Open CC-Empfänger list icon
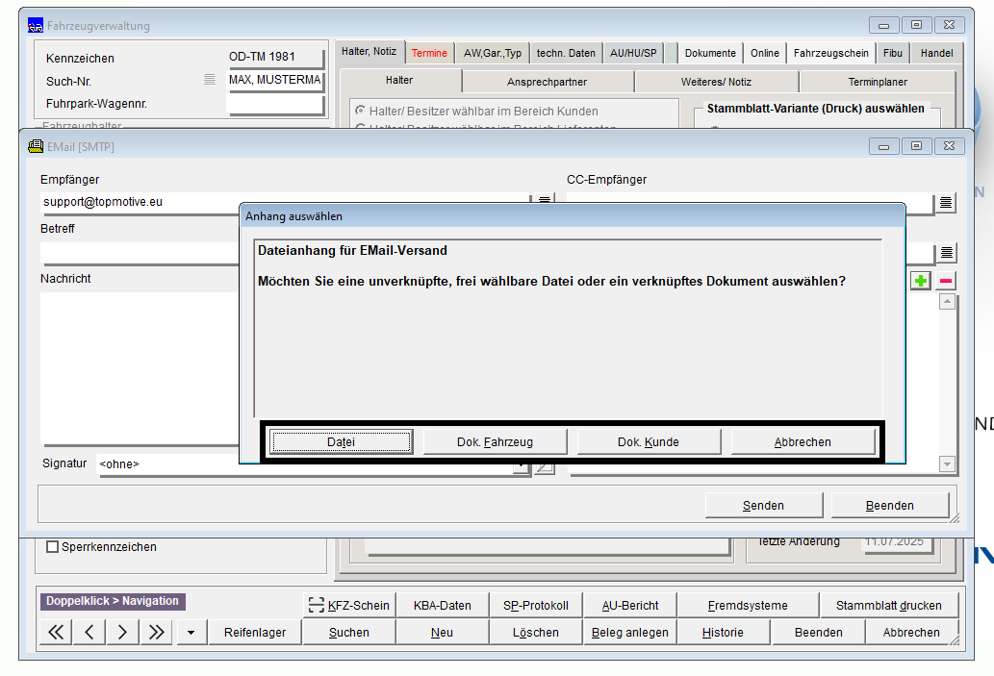The image size is (994, 676). click(945, 203)
